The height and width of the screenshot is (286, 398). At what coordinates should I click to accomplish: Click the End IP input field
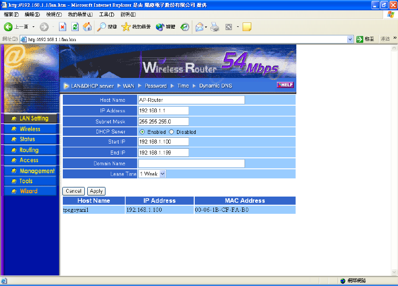click(x=163, y=153)
